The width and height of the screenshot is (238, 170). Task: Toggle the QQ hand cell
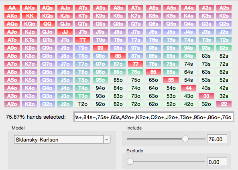47,24
